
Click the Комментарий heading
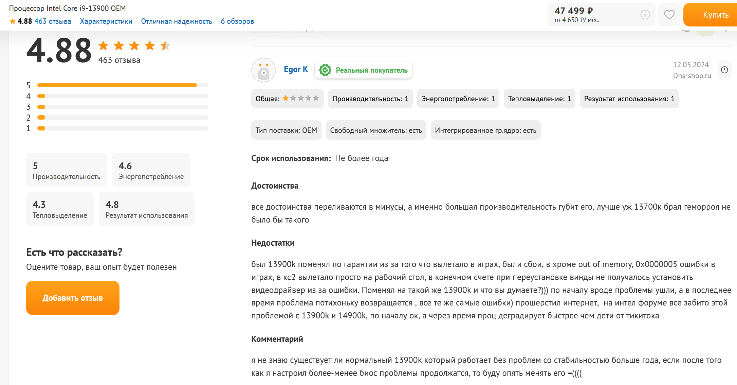click(277, 339)
